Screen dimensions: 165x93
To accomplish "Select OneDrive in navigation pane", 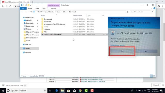I will (x=28, y=45).
